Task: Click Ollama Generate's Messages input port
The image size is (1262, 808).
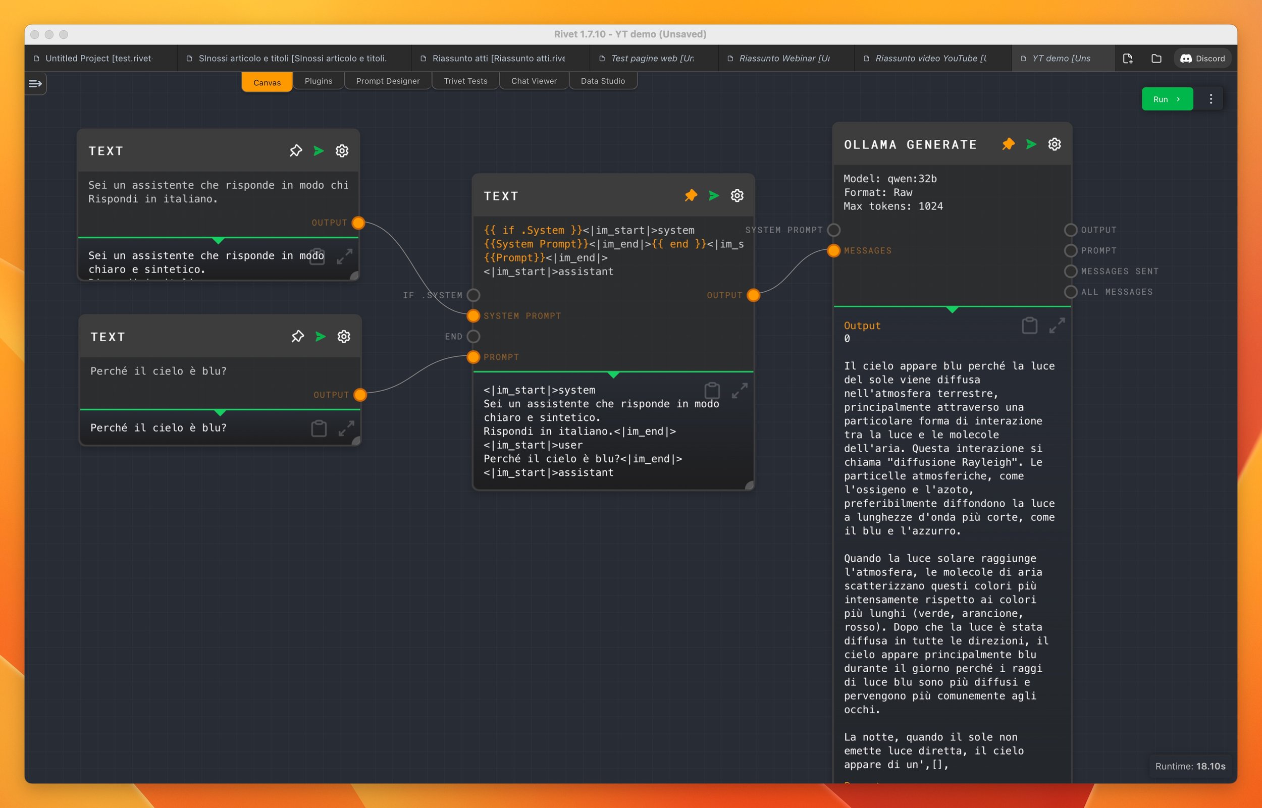Action: tap(834, 250)
